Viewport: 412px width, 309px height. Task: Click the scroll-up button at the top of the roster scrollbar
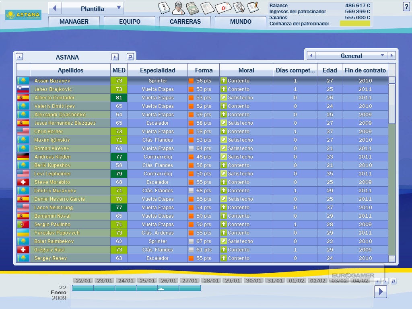(392, 80)
